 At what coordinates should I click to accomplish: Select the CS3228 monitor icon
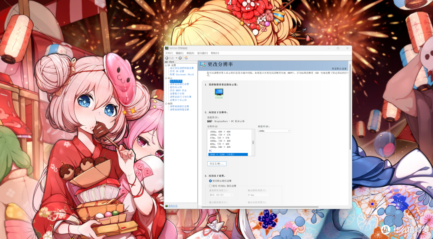click(x=219, y=92)
